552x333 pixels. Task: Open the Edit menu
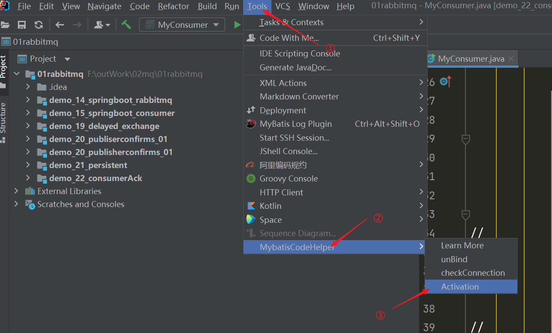47,6
